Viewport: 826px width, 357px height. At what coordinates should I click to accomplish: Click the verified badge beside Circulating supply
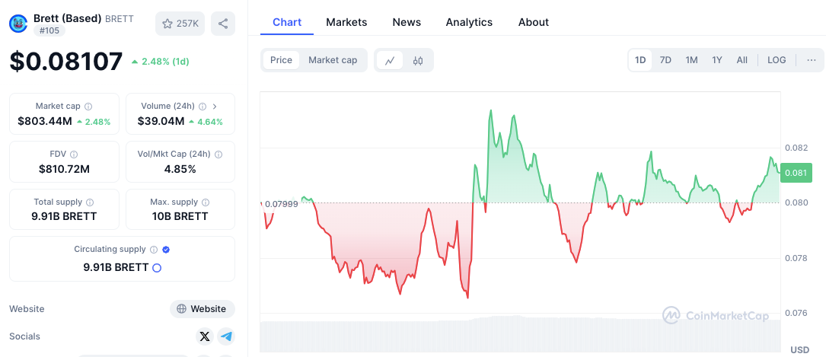pyautogui.click(x=166, y=250)
